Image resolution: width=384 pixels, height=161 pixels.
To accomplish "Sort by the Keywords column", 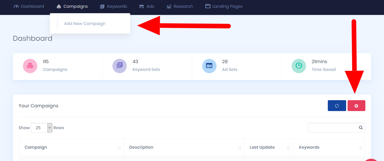I will point(329,147).
